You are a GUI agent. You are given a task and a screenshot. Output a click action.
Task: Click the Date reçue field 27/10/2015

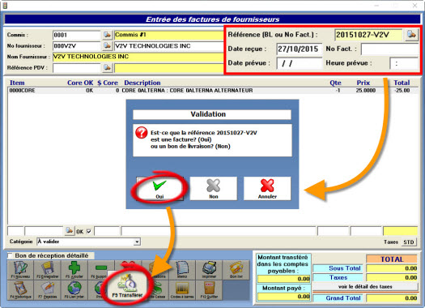pyautogui.click(x=300, y=49)
